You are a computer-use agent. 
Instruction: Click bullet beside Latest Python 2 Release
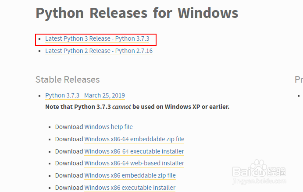39,51
